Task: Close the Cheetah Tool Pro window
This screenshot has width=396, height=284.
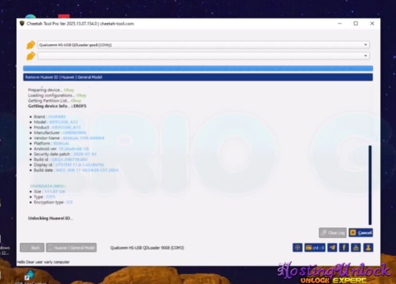Action: pyautogui.click(x=372, y=24)
